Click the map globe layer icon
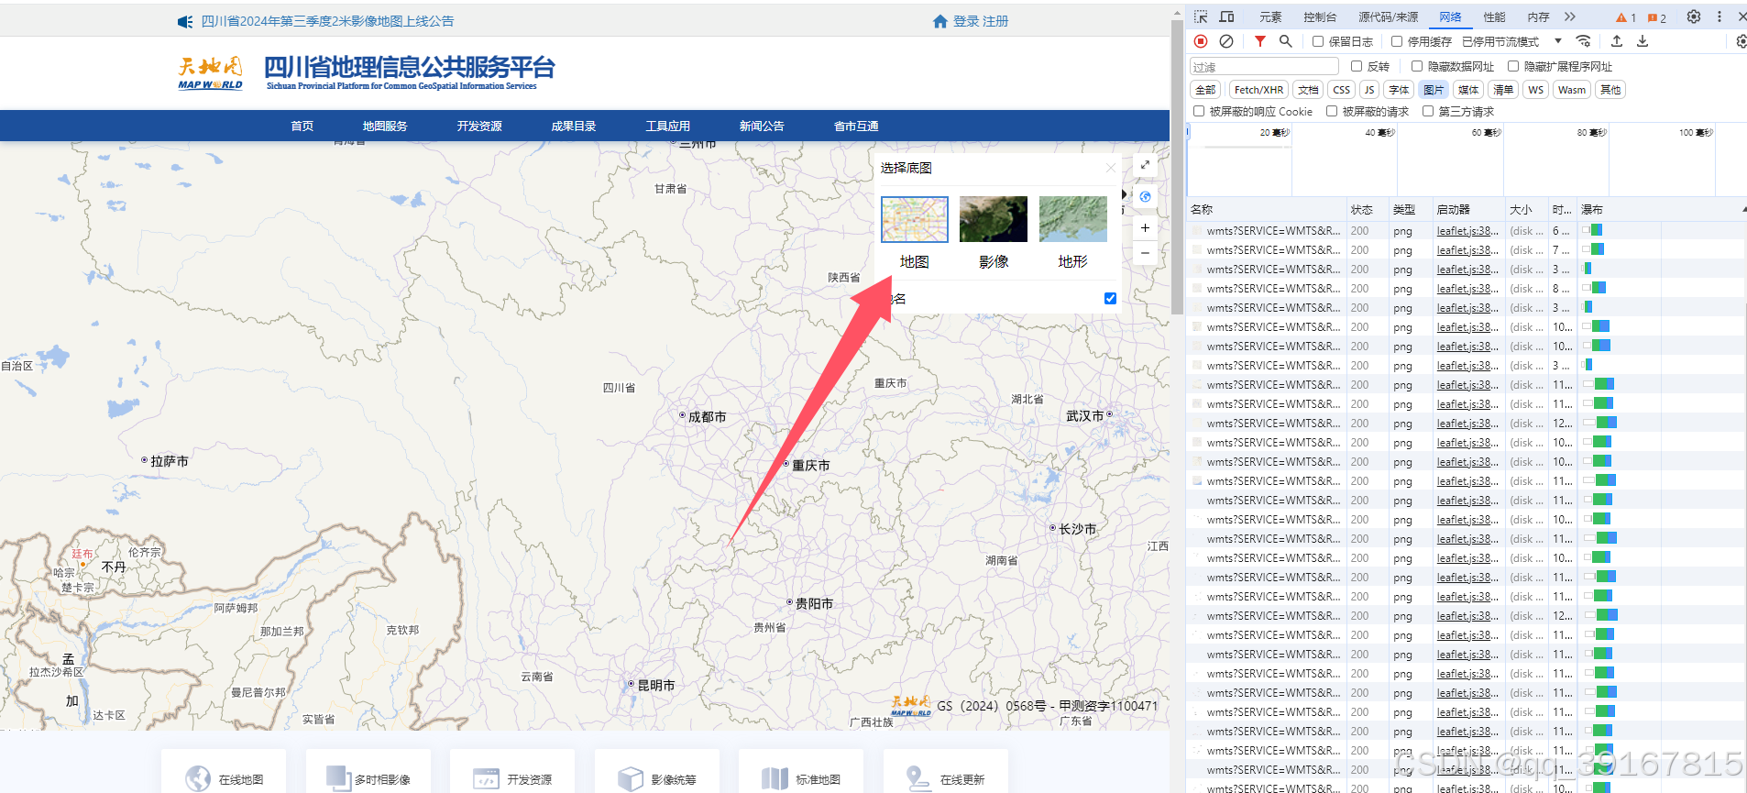Viewport: 1747px width, 793px height. 1145,196
